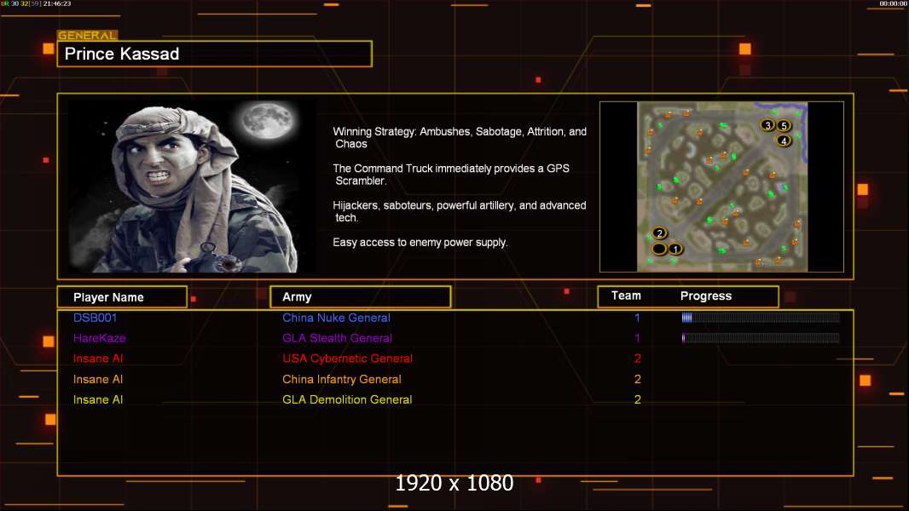
Task: Click the GENERAL label tag
Action: [87, 35]
